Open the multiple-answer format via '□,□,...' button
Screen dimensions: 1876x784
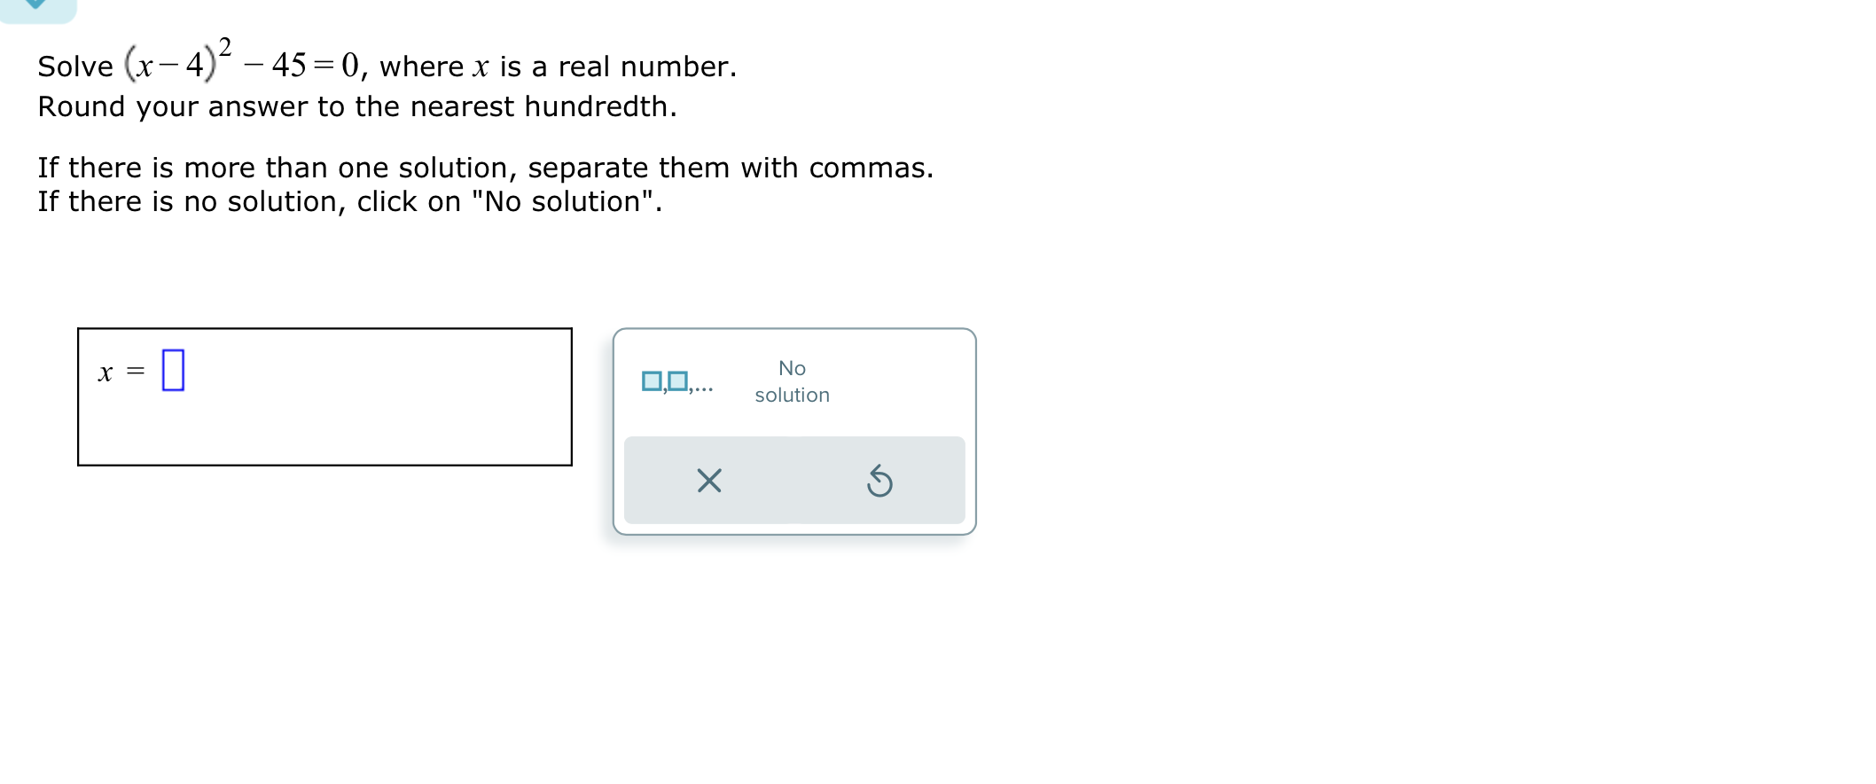click(x=676, y=382)
